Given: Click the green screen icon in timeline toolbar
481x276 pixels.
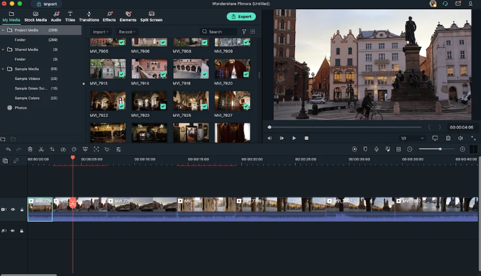Looking at the screenshot, I should click(x=85, y=149).
